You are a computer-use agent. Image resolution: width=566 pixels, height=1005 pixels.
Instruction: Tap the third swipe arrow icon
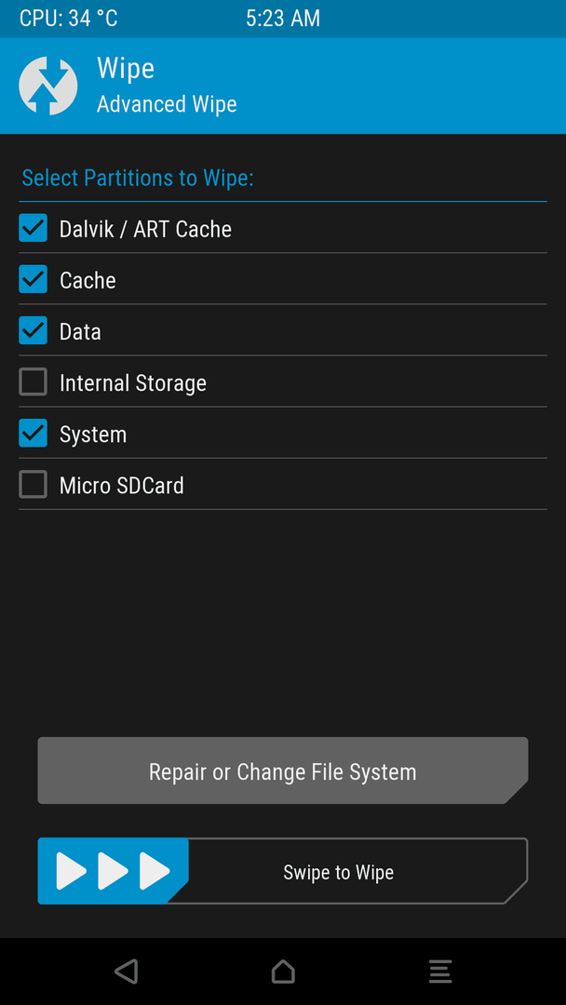pyautogui.click(x=155, y=871)
